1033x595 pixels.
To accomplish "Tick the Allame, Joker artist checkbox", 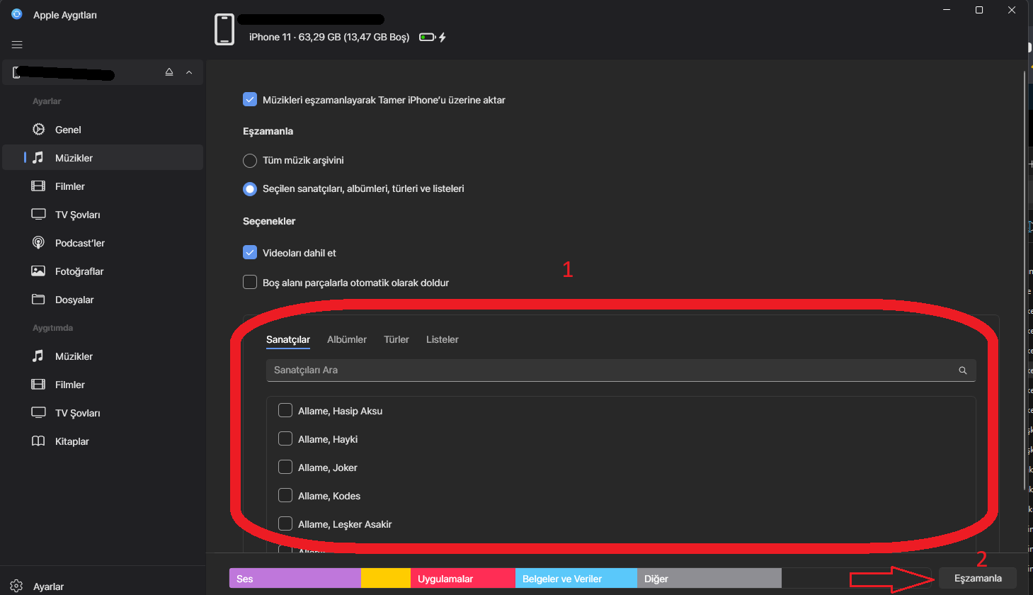I will (285, 467).
